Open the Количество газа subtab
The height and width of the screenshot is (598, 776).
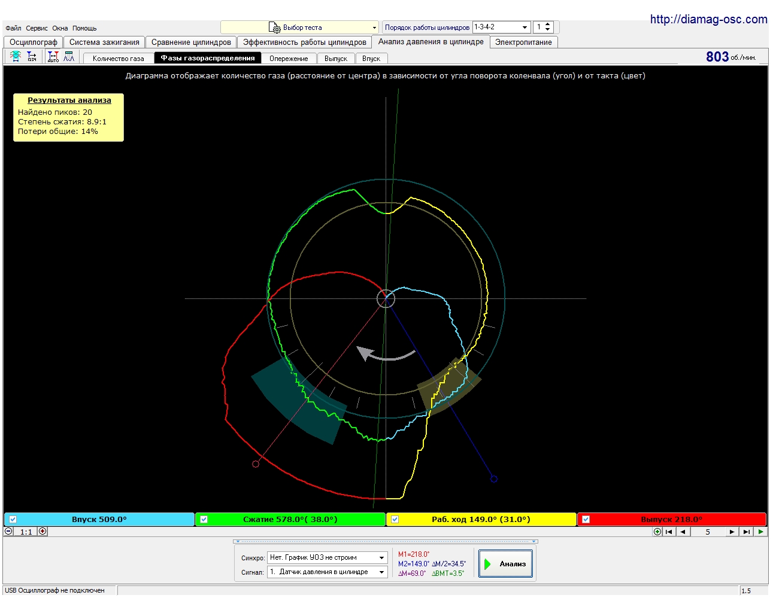[119, 59]
